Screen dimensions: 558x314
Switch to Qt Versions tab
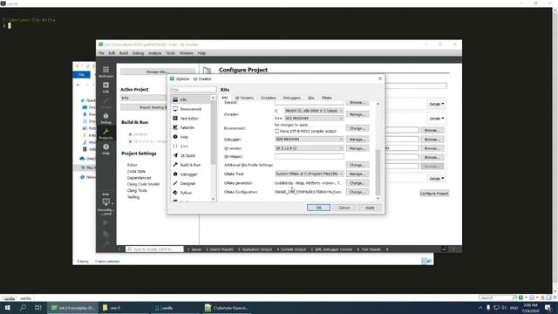point(244,98)
